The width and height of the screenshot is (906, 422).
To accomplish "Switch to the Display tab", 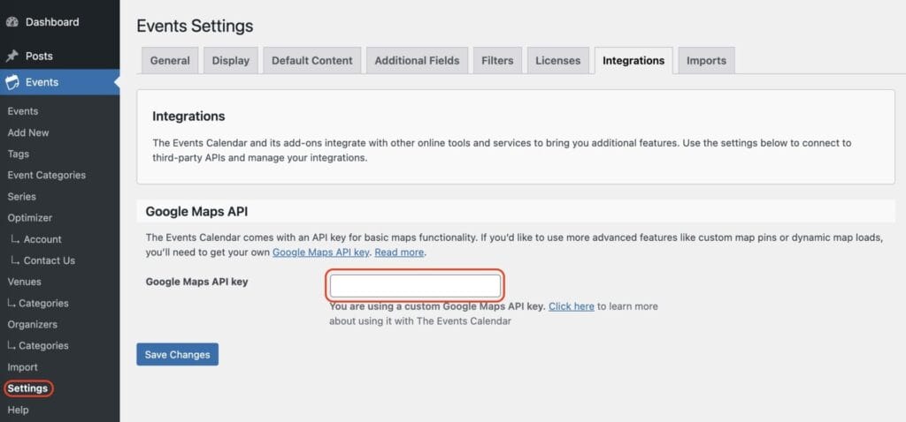I will 231,61.
